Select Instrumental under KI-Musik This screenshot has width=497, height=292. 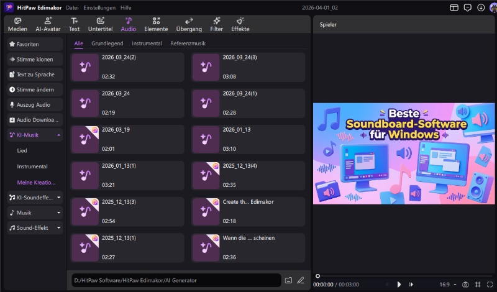pyautogui.click(x=32, y=167)
